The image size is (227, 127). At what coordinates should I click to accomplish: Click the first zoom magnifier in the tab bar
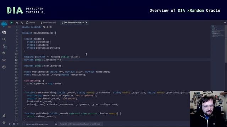(x=17, y=23)
